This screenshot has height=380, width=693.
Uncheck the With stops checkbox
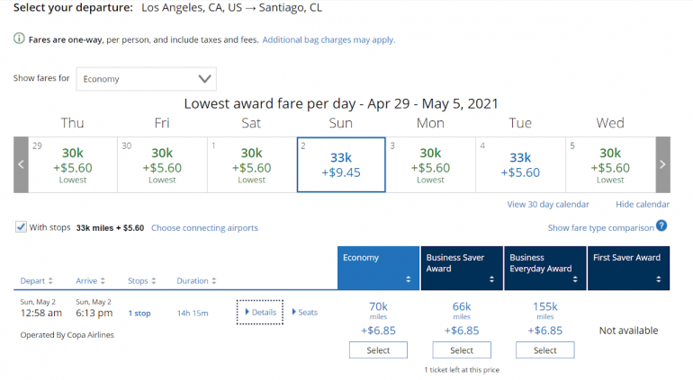[21, 227]
